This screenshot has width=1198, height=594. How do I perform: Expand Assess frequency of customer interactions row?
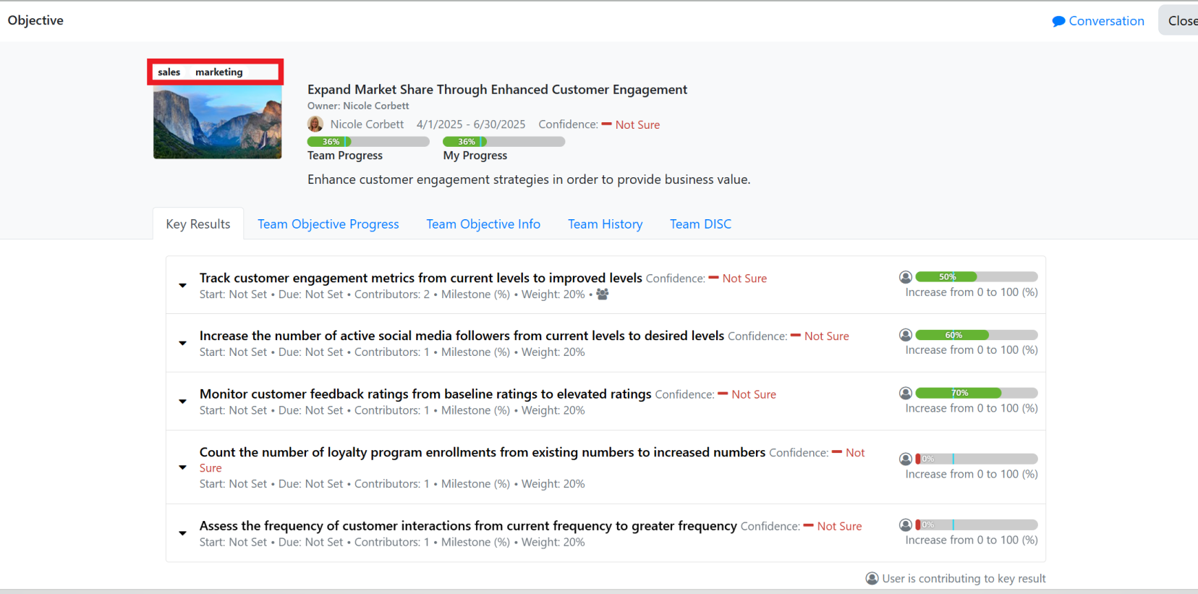[183, 533]
